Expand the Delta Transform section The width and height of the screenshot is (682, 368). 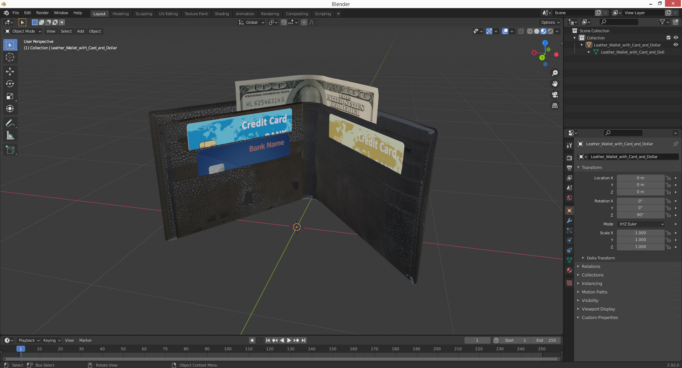point(600,258)
